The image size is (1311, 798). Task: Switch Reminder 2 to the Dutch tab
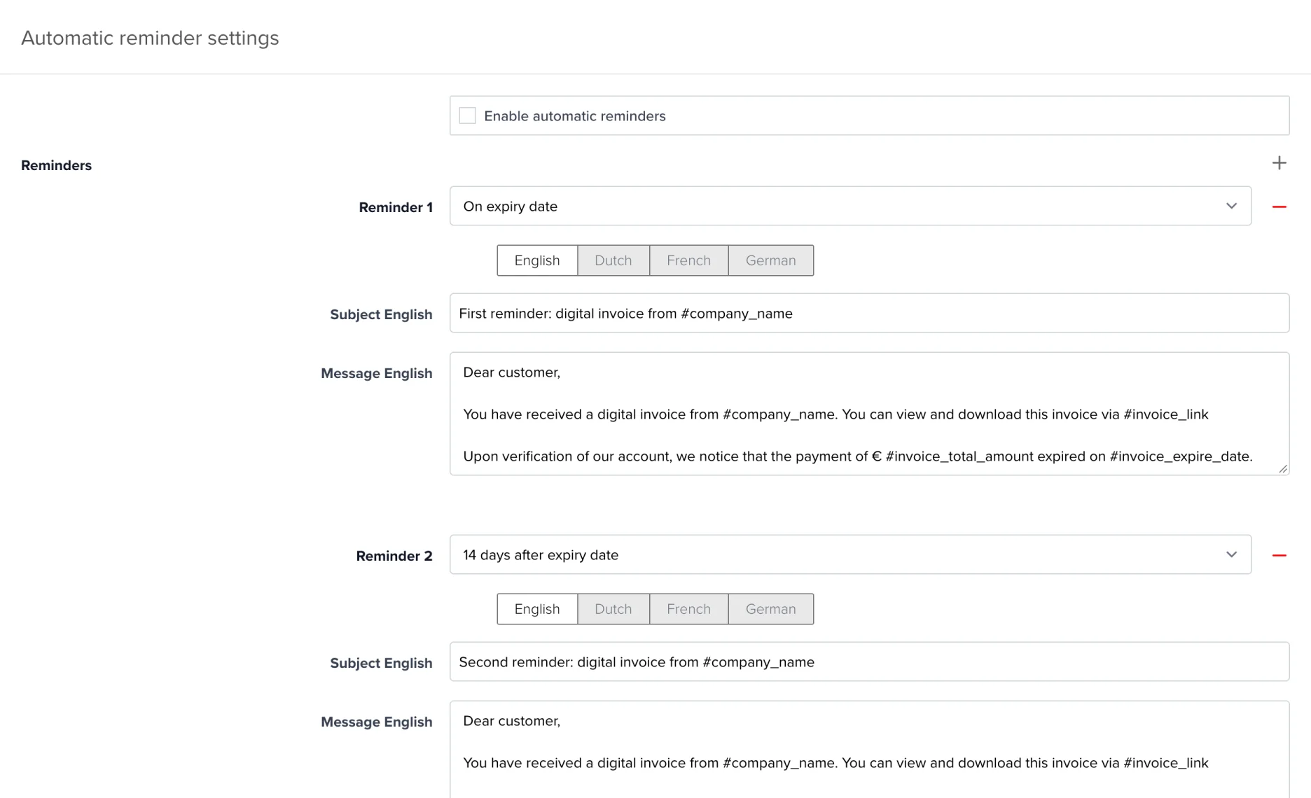click(x=613, y=609)
